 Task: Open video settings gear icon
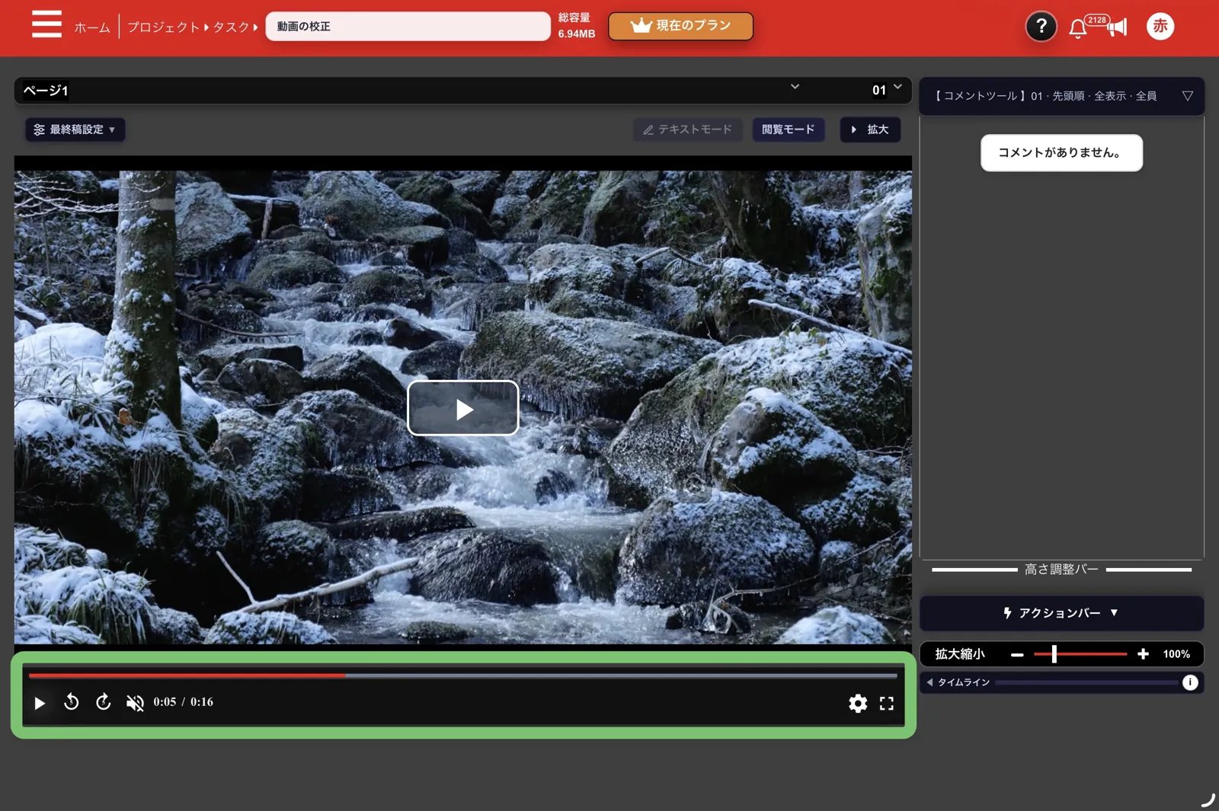(x=858, y=703)
